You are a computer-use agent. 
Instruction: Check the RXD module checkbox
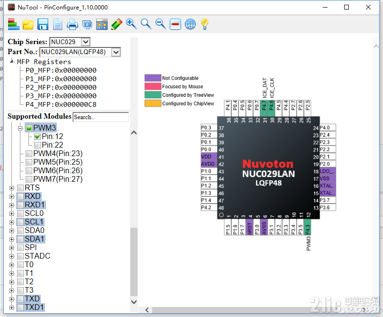20,196
